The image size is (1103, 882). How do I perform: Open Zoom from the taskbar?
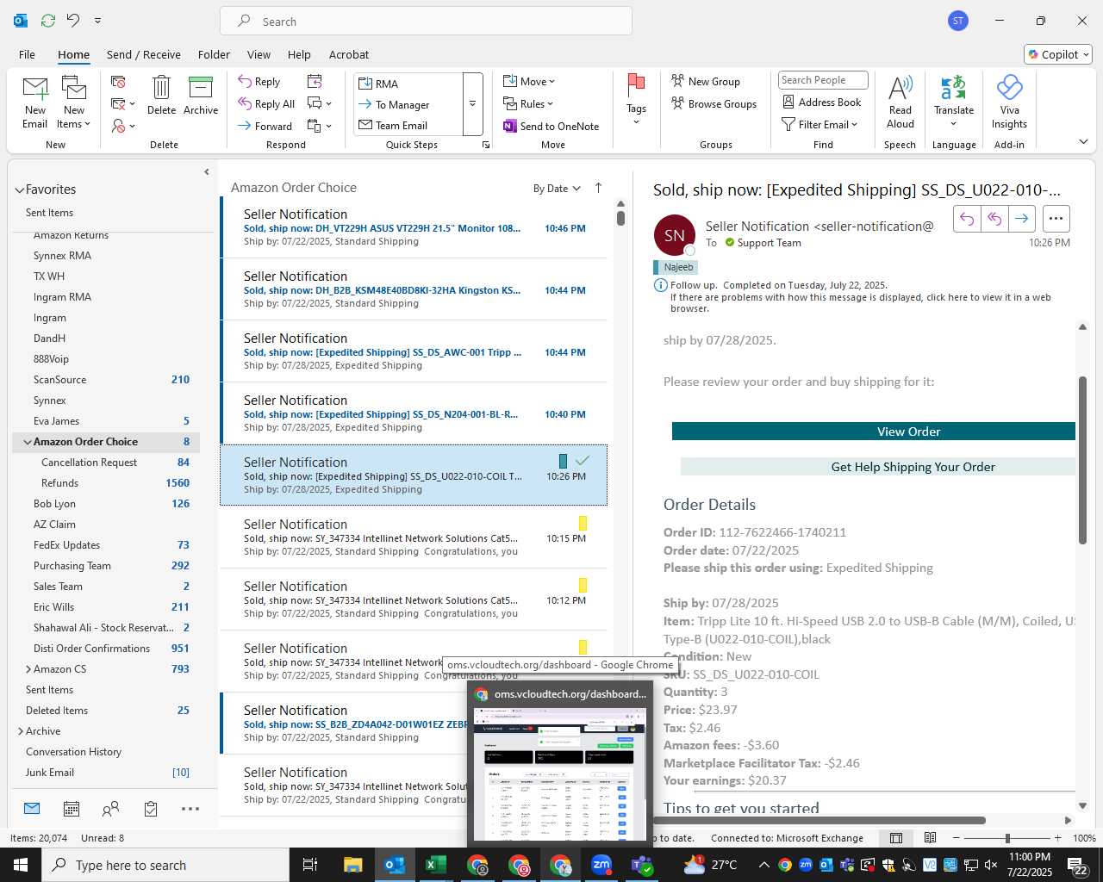[x=601, y=865]
